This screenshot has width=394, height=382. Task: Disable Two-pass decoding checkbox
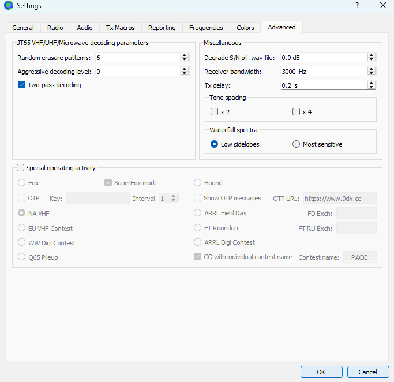tap(22, 85)
